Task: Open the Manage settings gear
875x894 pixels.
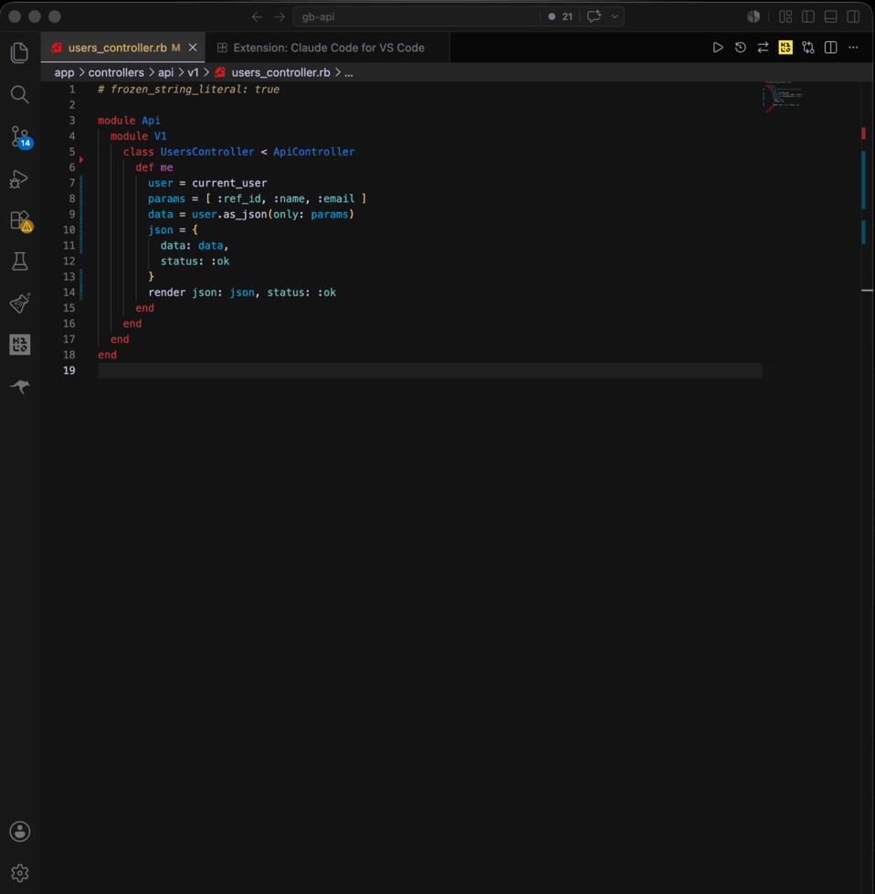Action: [x=20, y=873]
